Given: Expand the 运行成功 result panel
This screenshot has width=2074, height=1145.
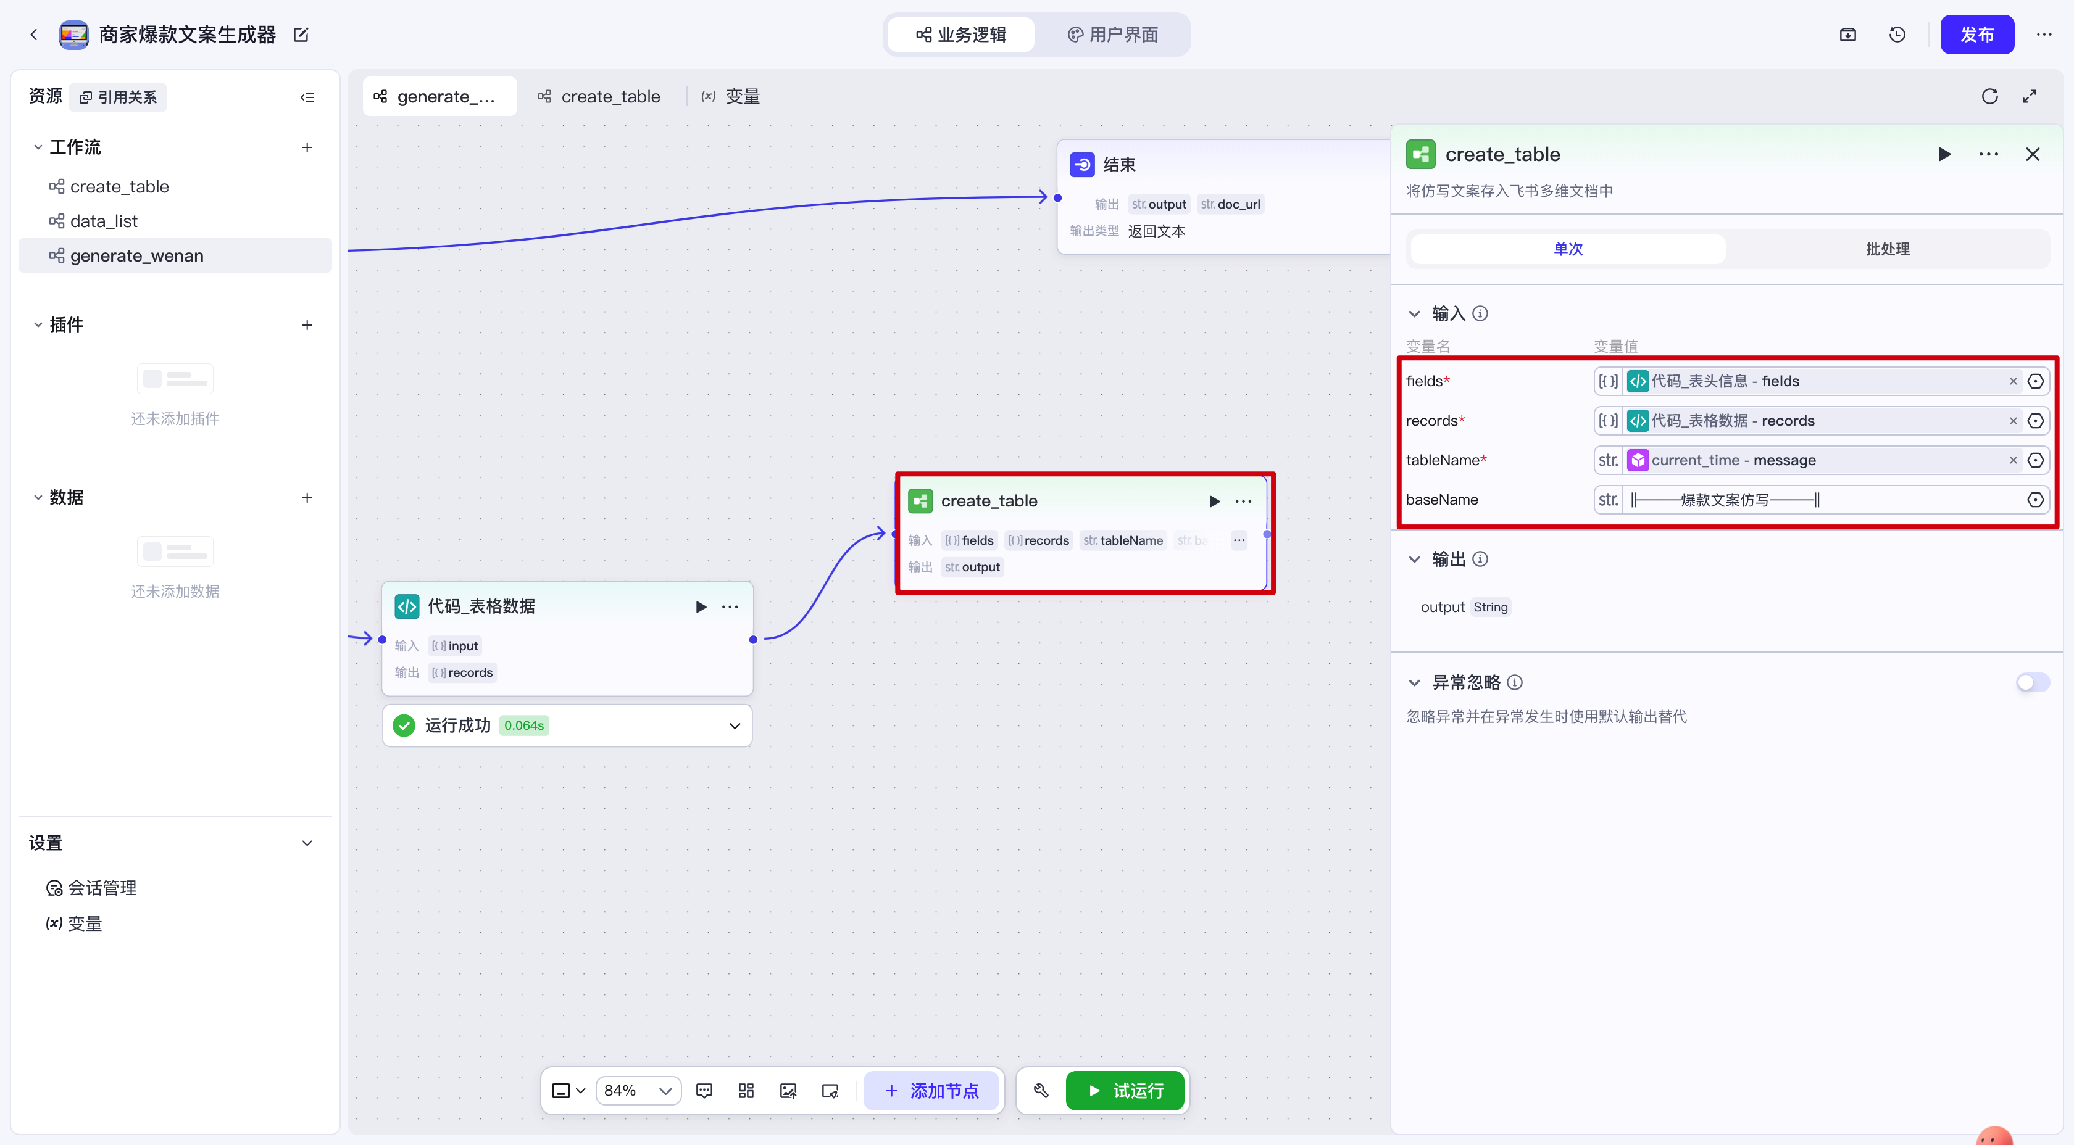Looking at the screenshot, I should (735, 725).
